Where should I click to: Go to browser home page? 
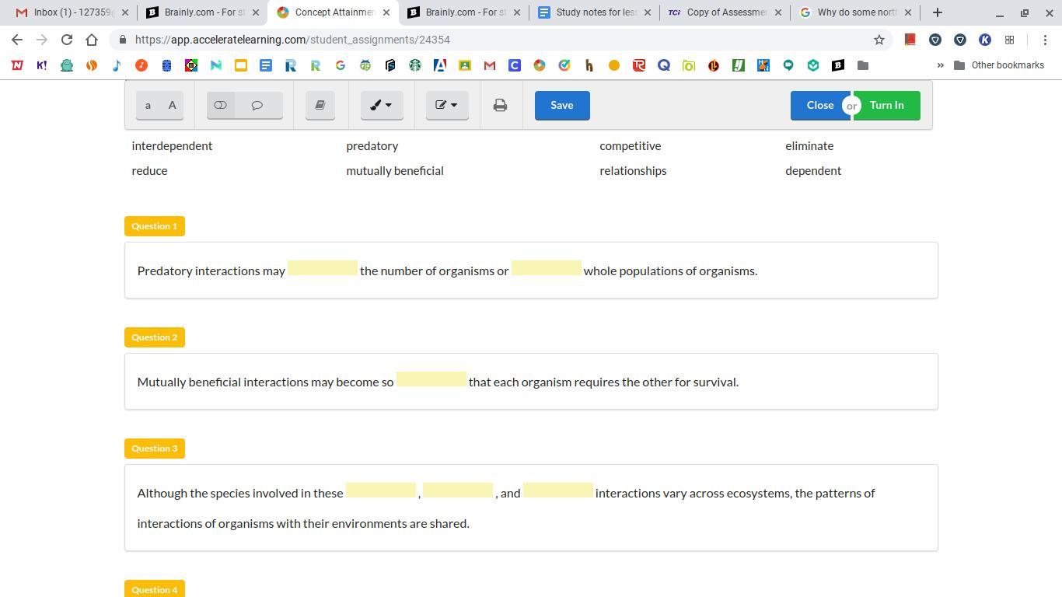tap(92, 40)
